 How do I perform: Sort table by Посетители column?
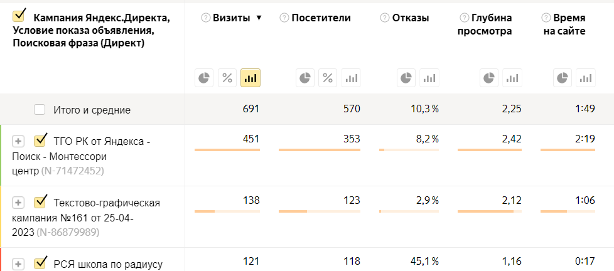(321, 18)
